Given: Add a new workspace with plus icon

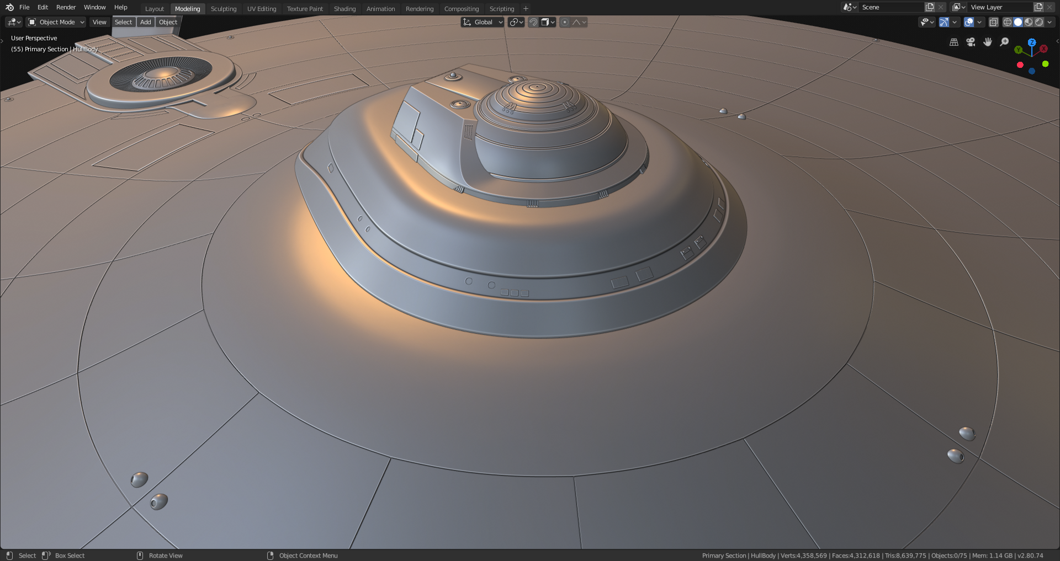Looking at the screenshot, I should [x=526, y=9].
